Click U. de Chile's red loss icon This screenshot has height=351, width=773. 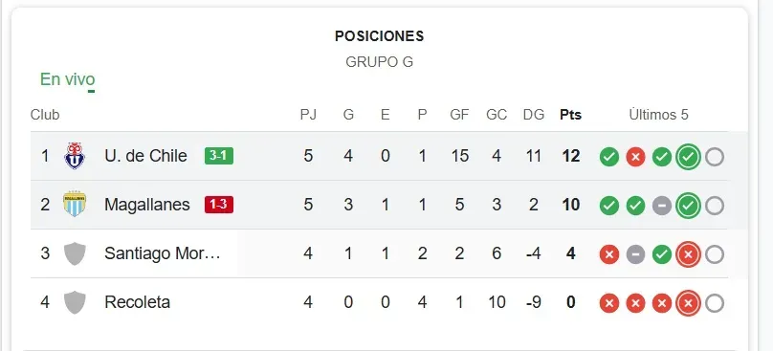tap(635, 157)
